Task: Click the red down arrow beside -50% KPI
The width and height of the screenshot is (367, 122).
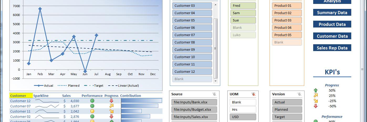Action: pos(316,106)
